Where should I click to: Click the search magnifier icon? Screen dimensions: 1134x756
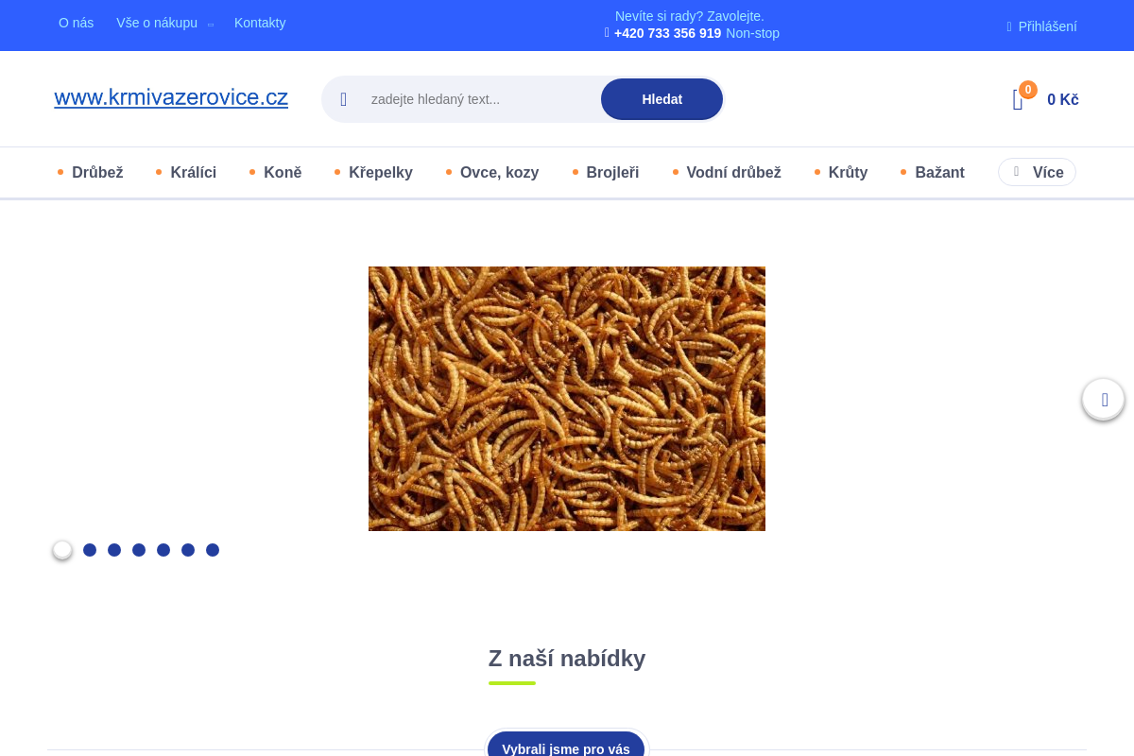point(344,99)
